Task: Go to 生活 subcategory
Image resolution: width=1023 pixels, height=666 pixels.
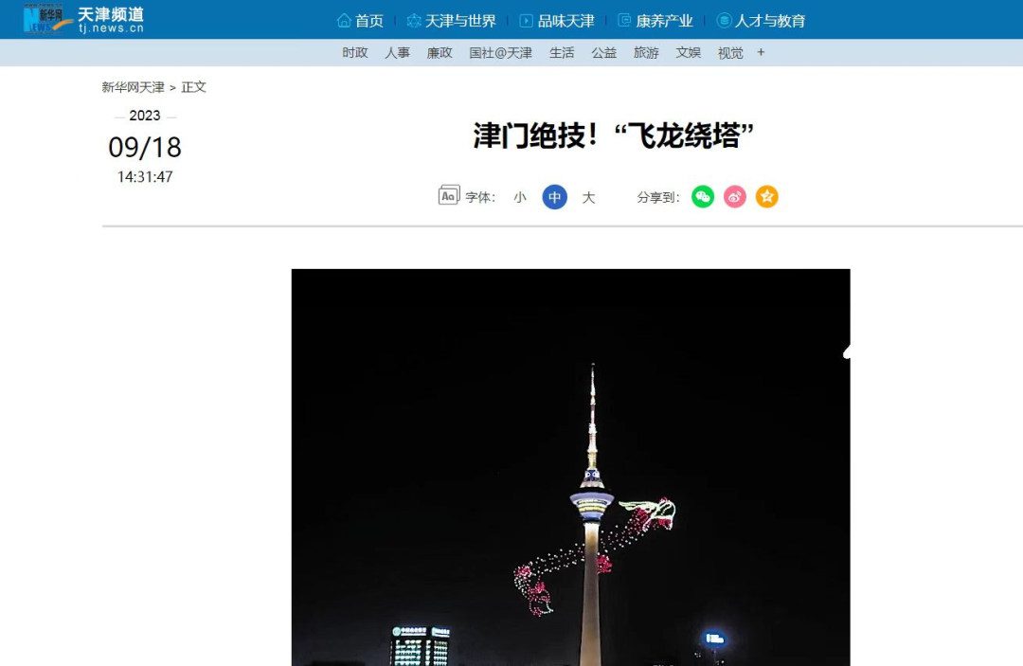Action: click(x=562, y=53)
